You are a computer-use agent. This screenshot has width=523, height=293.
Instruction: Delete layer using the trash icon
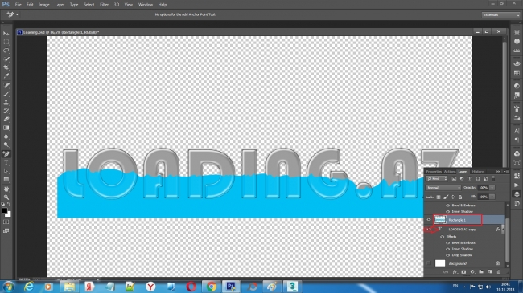[x=498, y=272]
